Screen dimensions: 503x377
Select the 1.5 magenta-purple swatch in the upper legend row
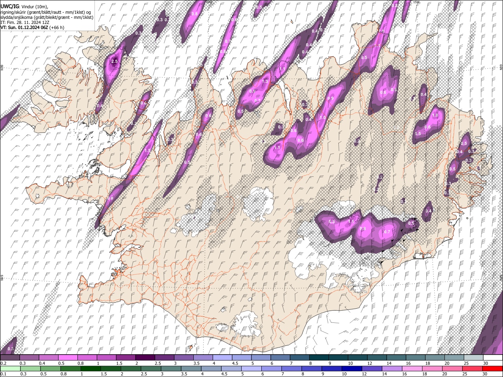pos(126,358)
